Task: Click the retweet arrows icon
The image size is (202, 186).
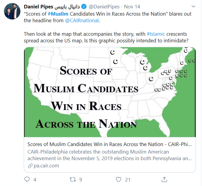Action: [72, 179]
